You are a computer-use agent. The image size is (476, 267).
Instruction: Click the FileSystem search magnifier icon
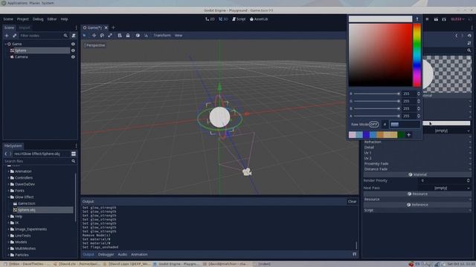click(73, 162)
